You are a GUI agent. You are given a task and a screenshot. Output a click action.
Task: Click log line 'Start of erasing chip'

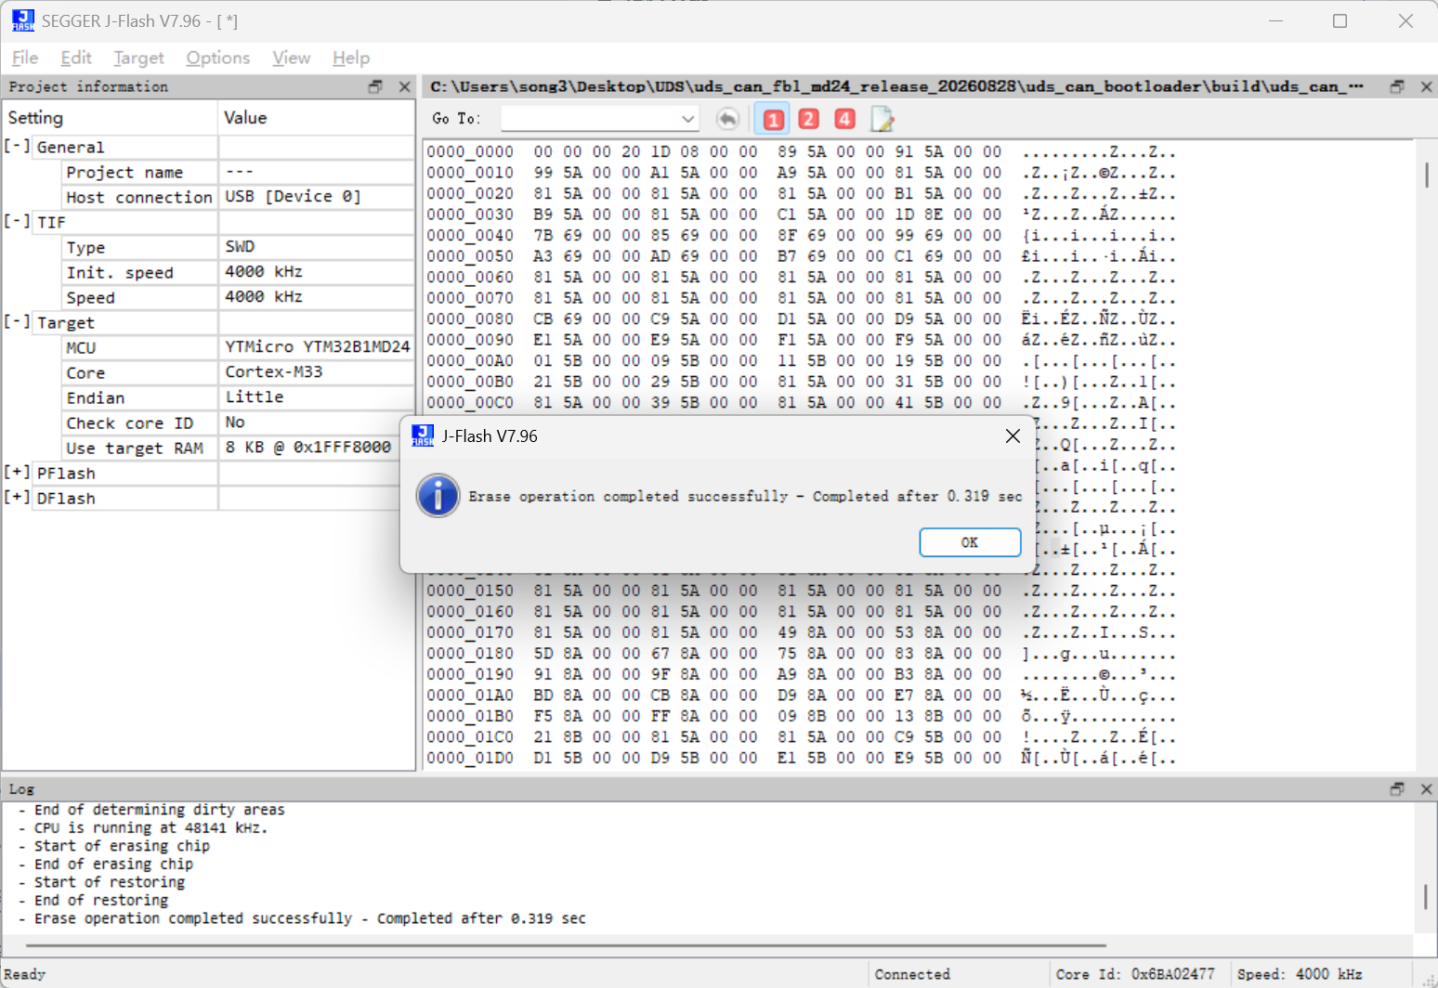pyautogui.click(x=122, y=846)
